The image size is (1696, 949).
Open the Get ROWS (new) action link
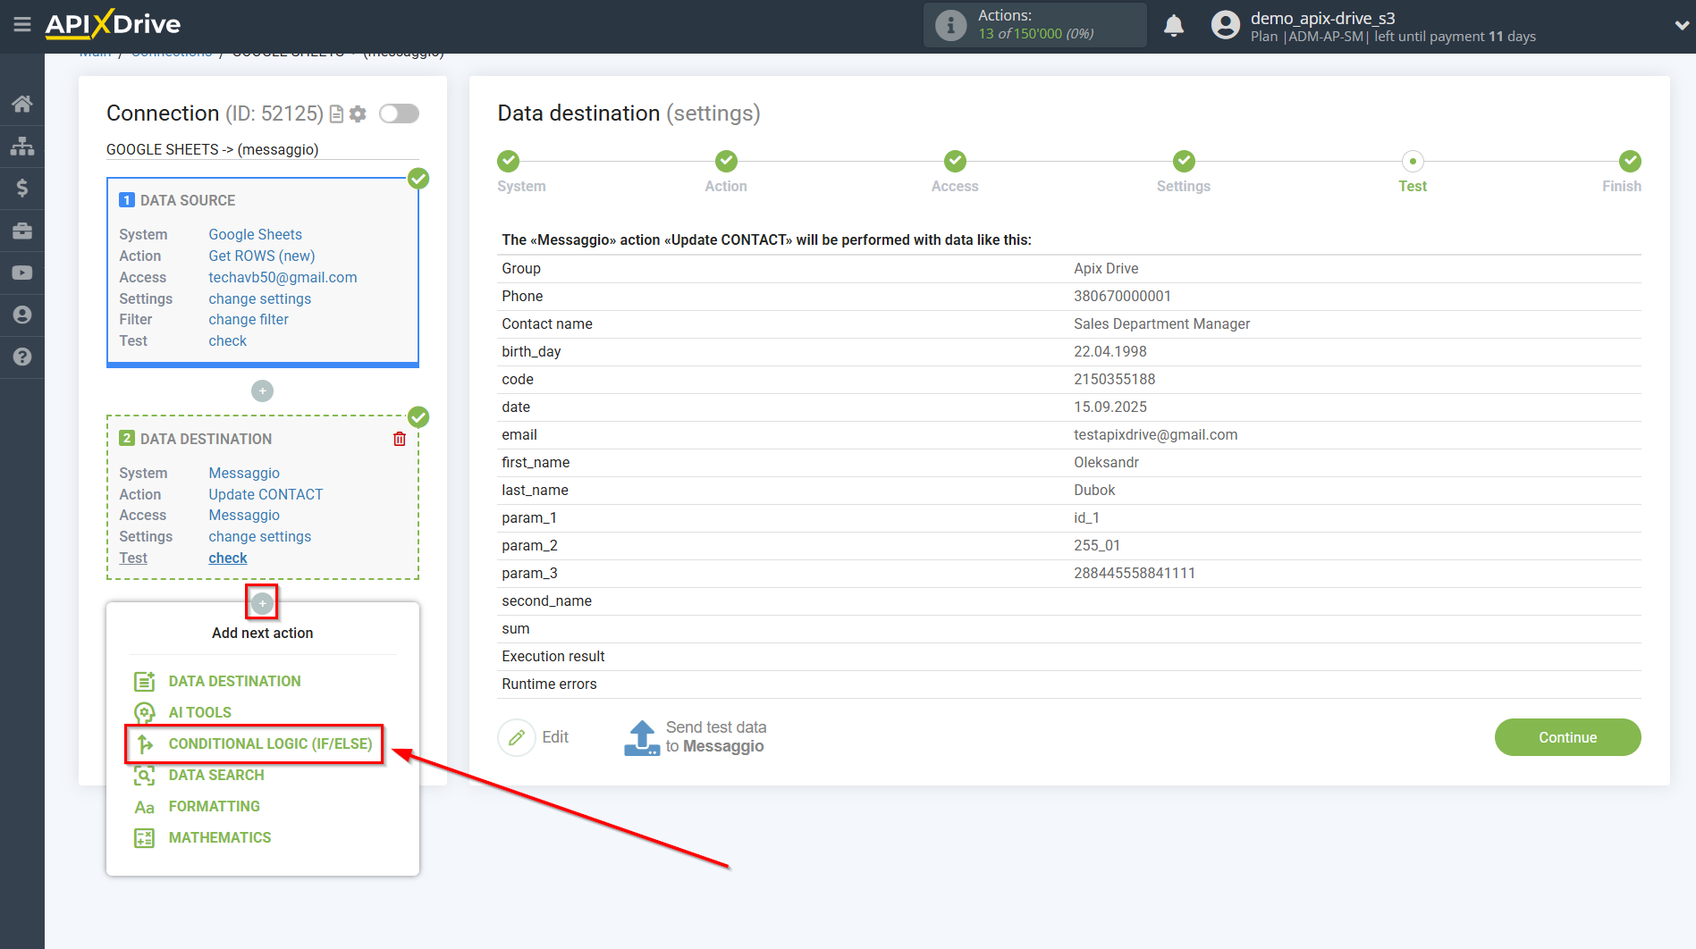point(262,256)
